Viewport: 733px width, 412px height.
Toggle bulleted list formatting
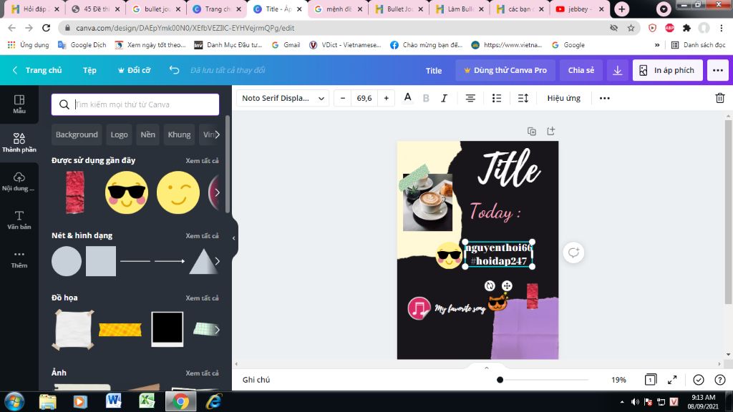pos(497,98)
